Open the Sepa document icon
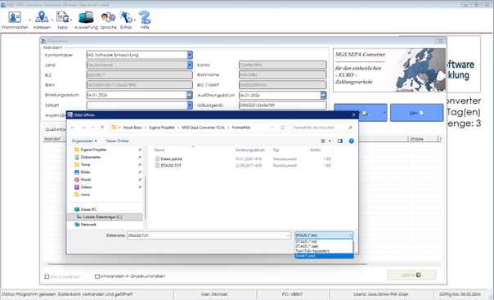This screenshot has height=300, width=494. [x=62, y=17]
